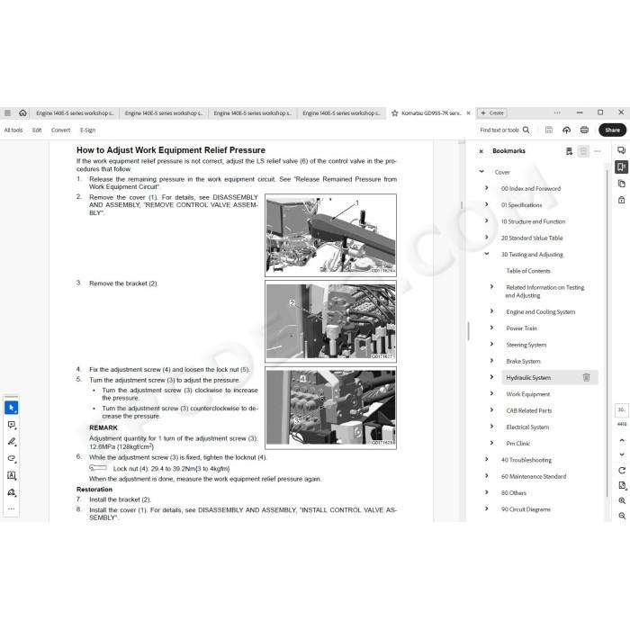Upload the document to cloud
This screenshot has height=630, width=630.
(566, 130)
